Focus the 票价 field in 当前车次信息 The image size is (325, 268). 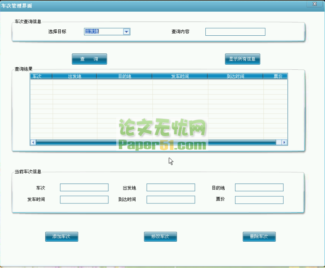[x=259, y=200]
